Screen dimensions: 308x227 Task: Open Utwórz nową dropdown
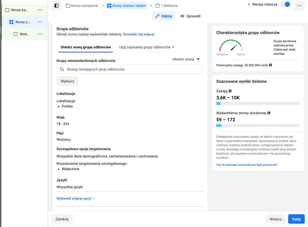186,59
